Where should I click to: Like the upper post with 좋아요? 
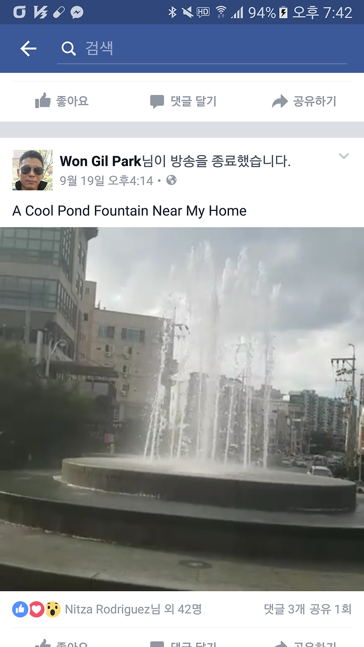62,101
